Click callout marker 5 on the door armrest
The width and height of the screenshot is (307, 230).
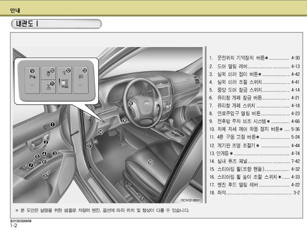click(37, 156)
